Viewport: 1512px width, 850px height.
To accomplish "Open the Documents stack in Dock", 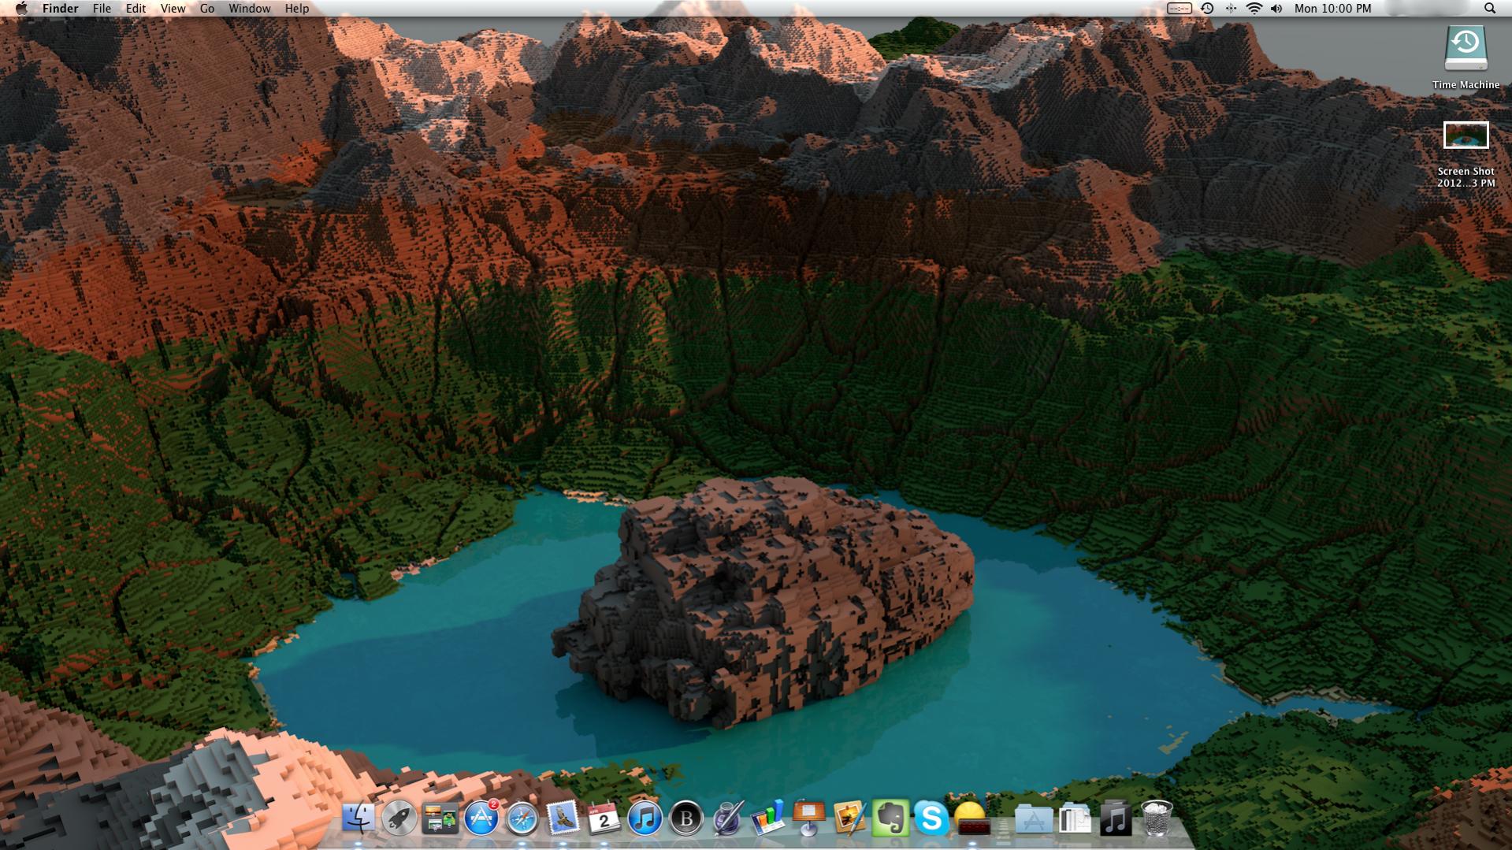I will click(x=1075, y=819).
